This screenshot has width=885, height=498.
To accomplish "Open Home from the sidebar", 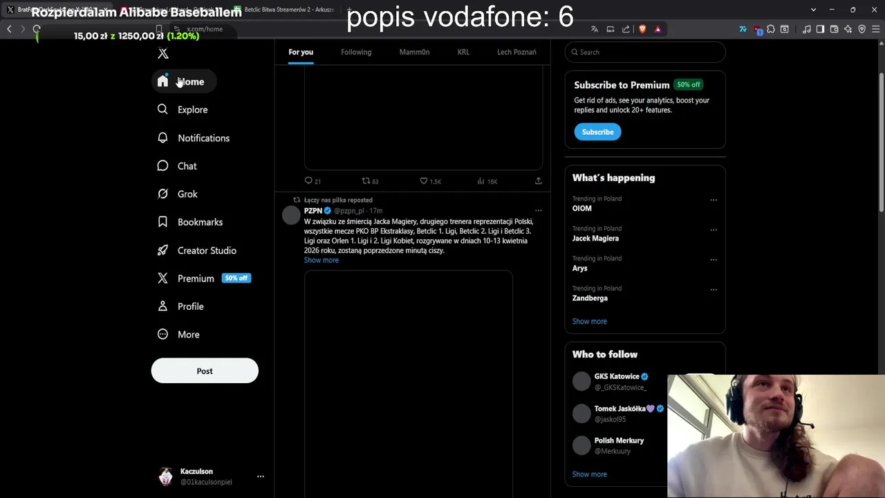I will [x=183, y=82].
